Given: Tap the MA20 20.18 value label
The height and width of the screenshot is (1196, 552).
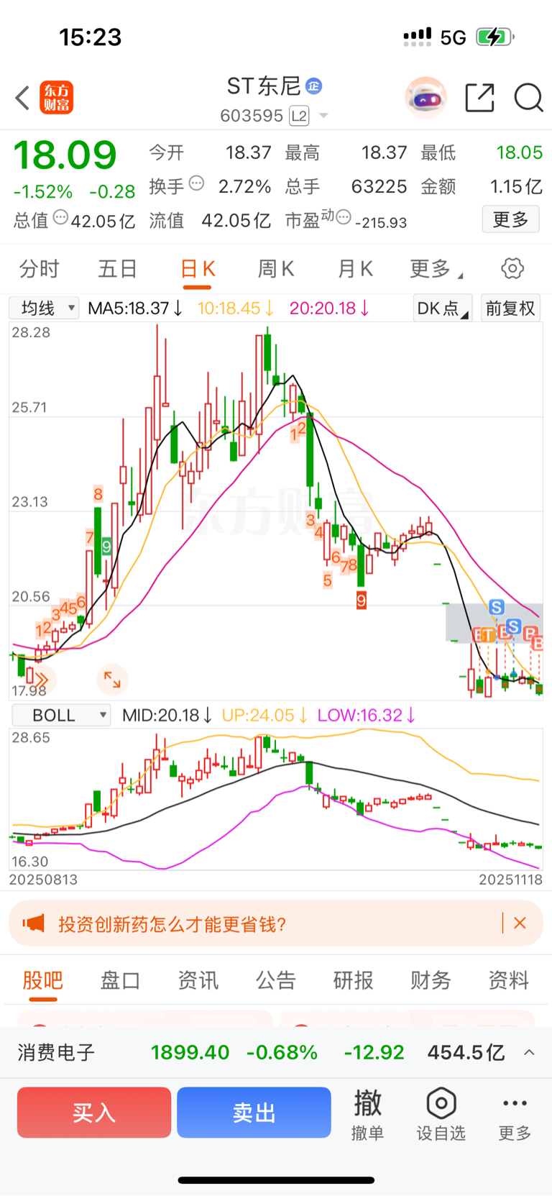Looking at the screenshot, I should pos(329,309).
